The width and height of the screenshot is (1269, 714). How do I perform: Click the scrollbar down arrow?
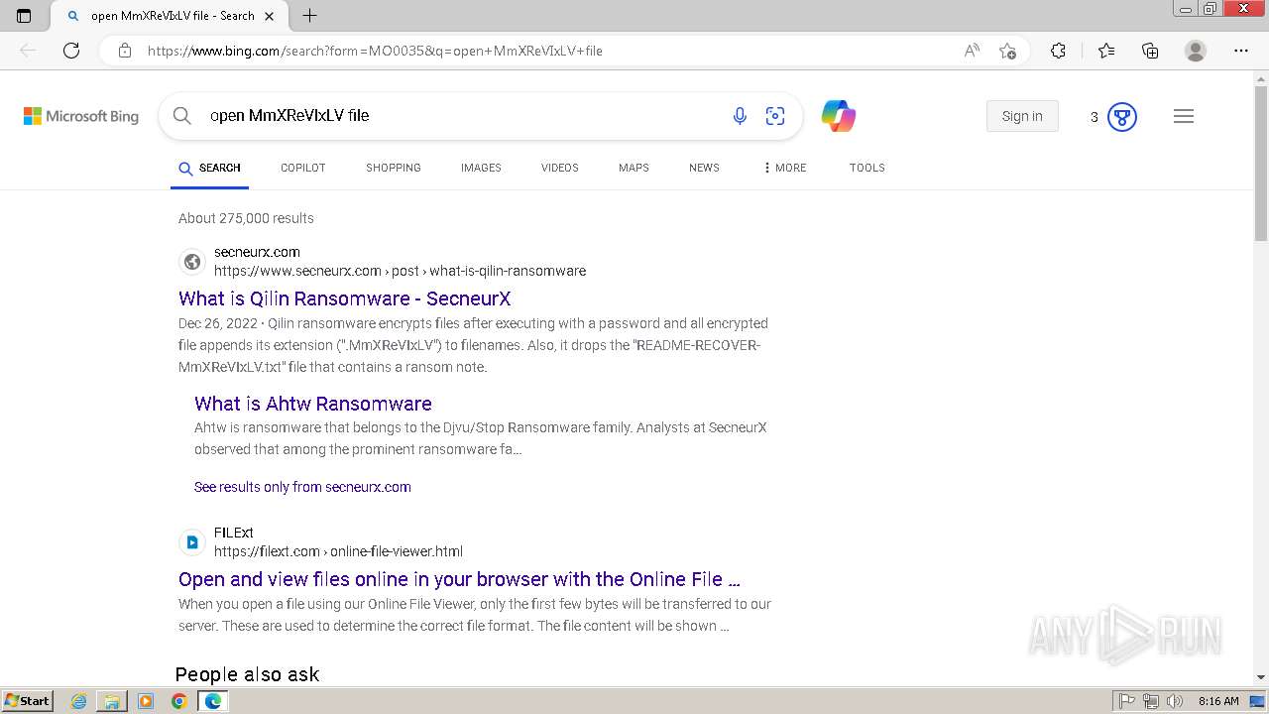click(x=1261, y=677)
